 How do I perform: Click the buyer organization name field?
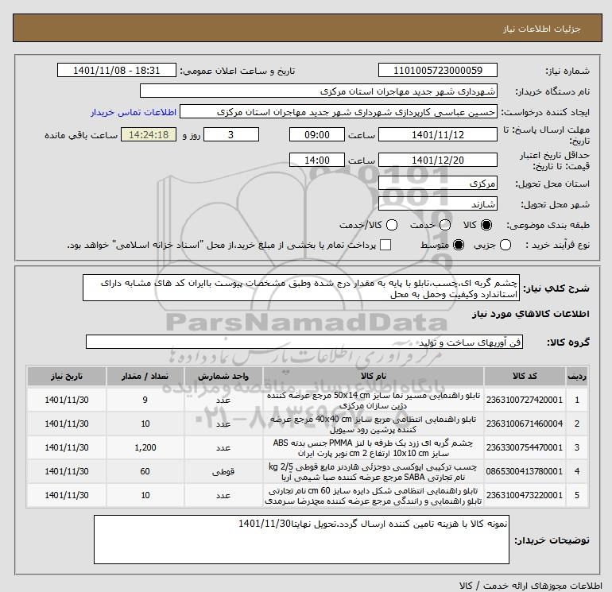coord(319,91)
